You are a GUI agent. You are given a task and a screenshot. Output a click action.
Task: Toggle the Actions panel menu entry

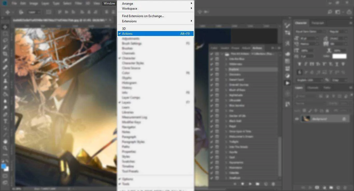(x=155, y=34)
